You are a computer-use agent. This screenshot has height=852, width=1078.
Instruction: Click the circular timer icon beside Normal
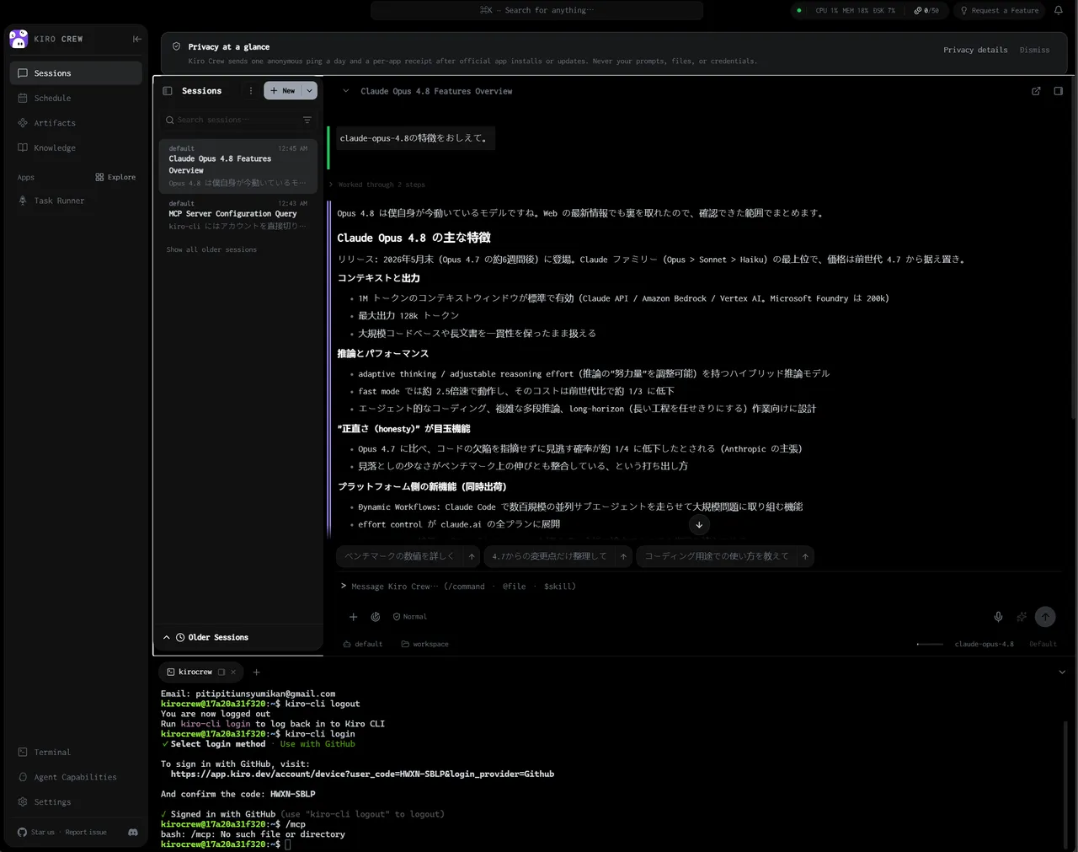click(376, 617)
